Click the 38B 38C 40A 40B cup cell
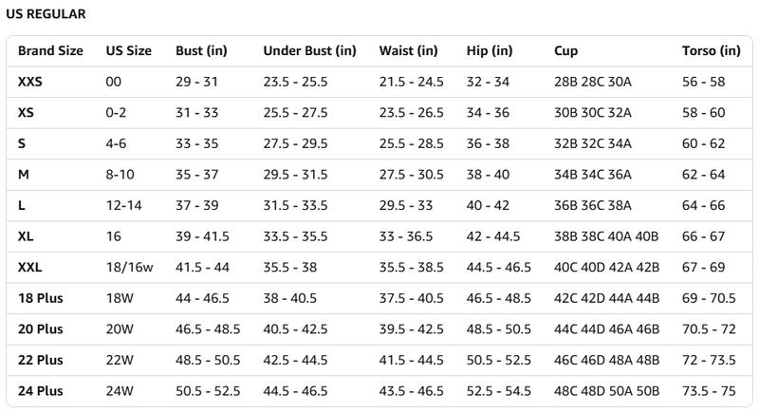The height and width of the screenshot is (413, 759). click(x=606, y=236)
